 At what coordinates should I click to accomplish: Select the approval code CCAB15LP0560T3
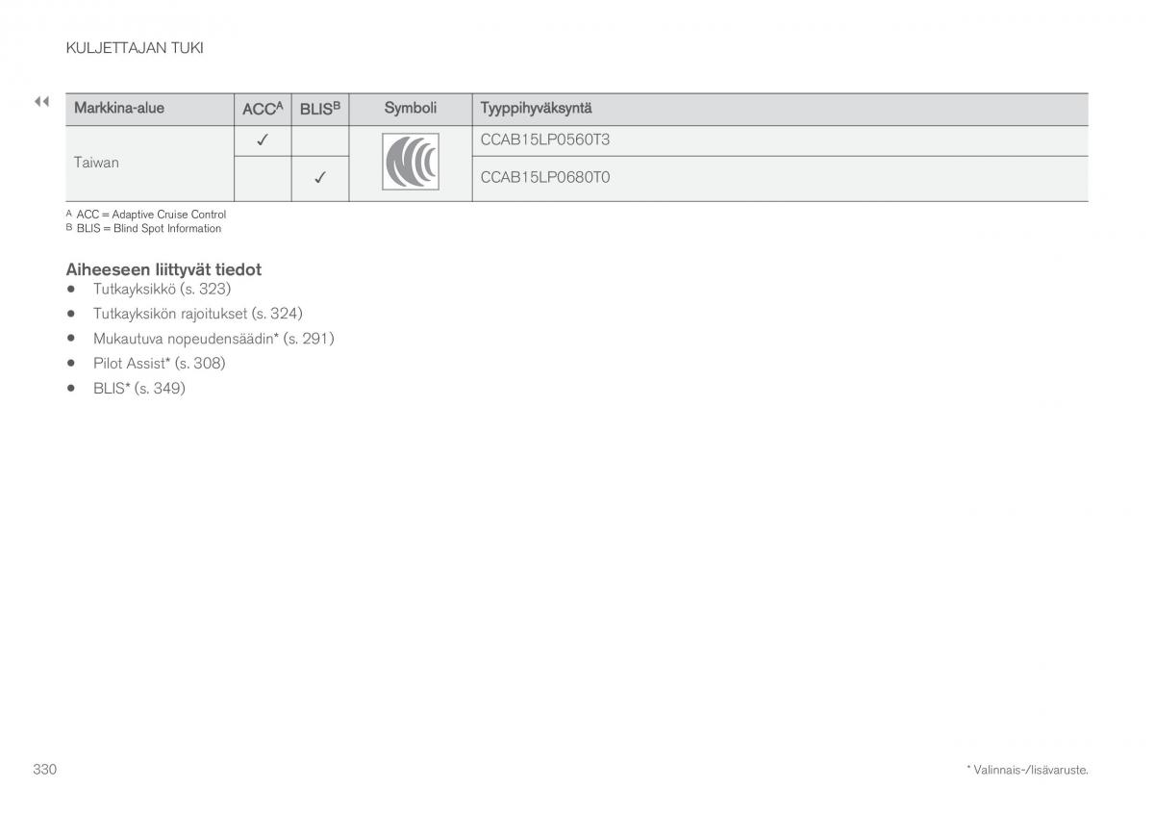(545, 140)
